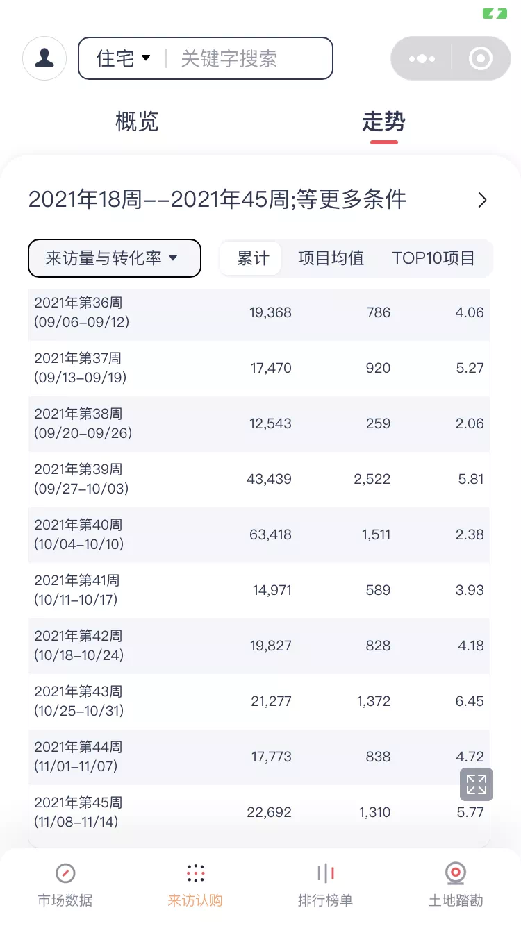Open 土地踏勘 camera icon
521x926 pixels.
pos(456,873)
